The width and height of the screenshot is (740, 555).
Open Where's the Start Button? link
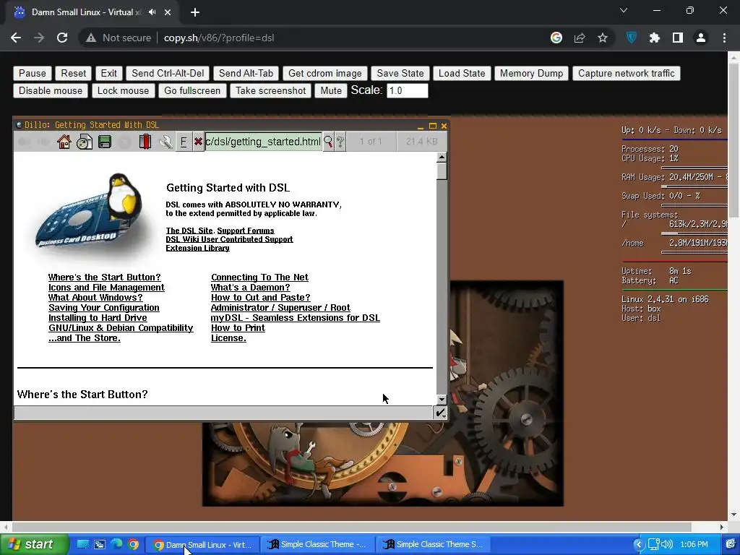pos(104,277)
